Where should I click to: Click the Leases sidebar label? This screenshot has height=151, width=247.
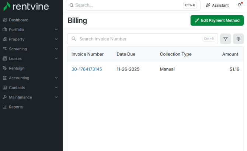(x=15, y=59)
